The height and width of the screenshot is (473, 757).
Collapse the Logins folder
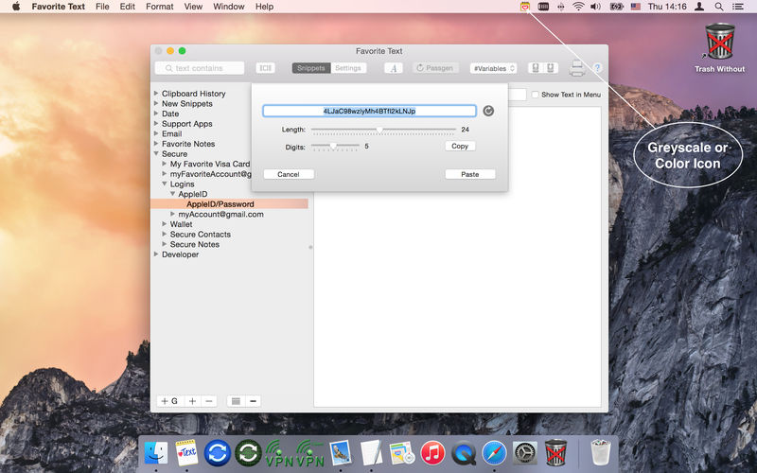164,184
